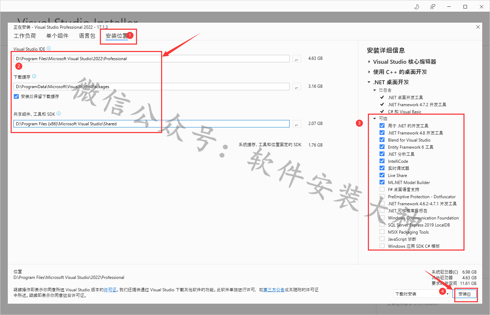
Task: Check .NET Framework 4.6.2-4.7.1 开发工具
Action: [382, 204]
